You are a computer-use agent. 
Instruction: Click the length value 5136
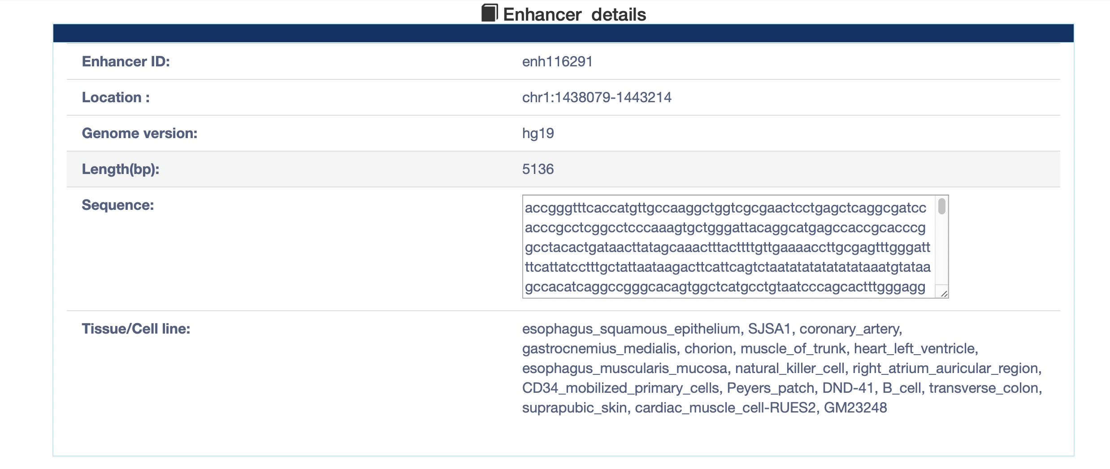[x=538, y=169]
